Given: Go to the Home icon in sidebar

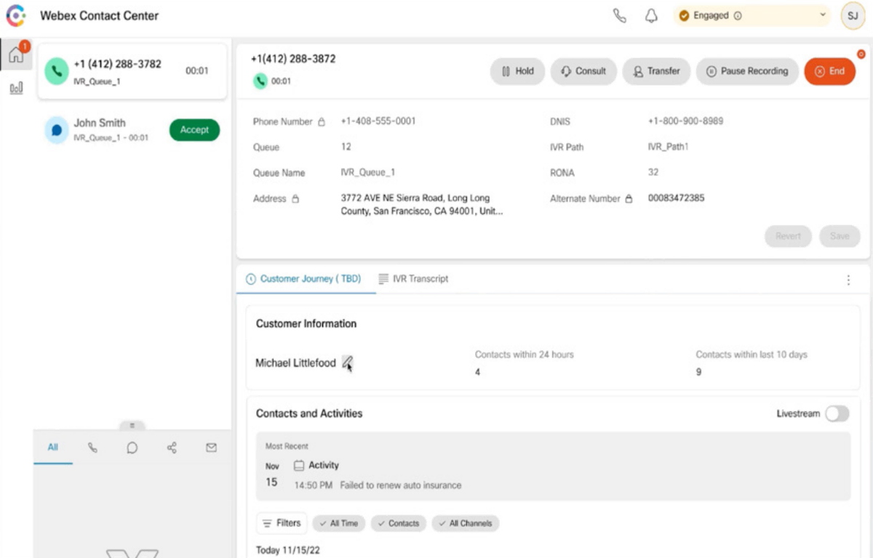Looking at the screenshot, I should (x=16, y=54).
